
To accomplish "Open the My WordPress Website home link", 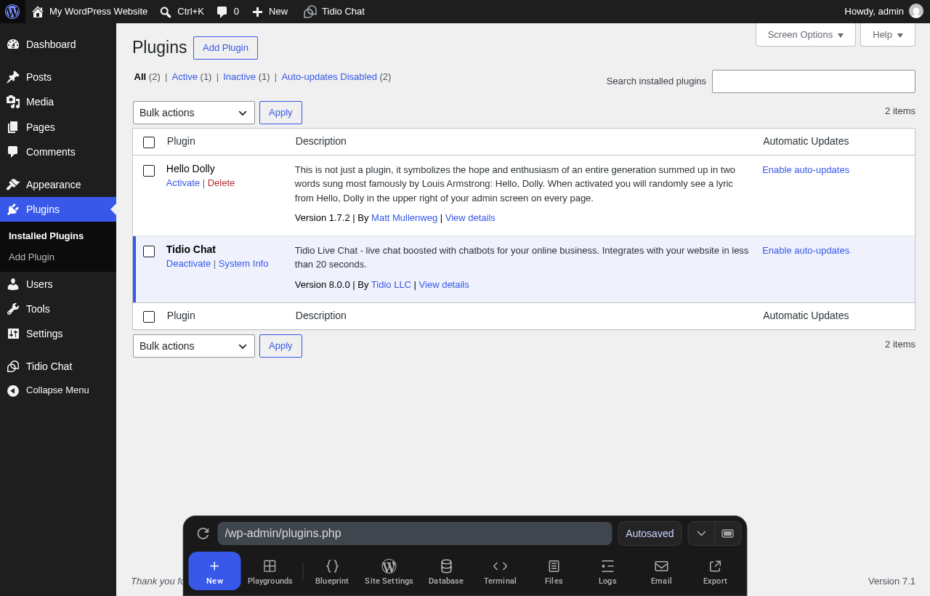I will coord(89,12).
